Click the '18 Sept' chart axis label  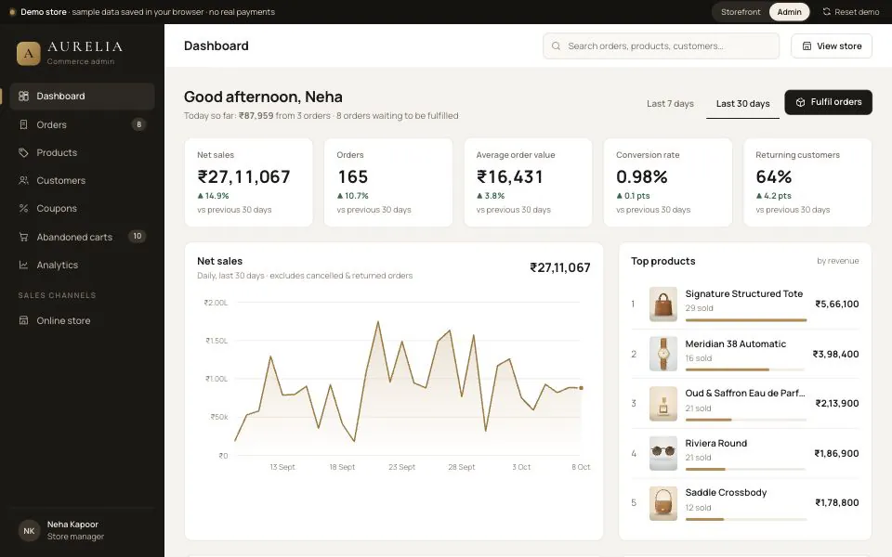point(342,467)
